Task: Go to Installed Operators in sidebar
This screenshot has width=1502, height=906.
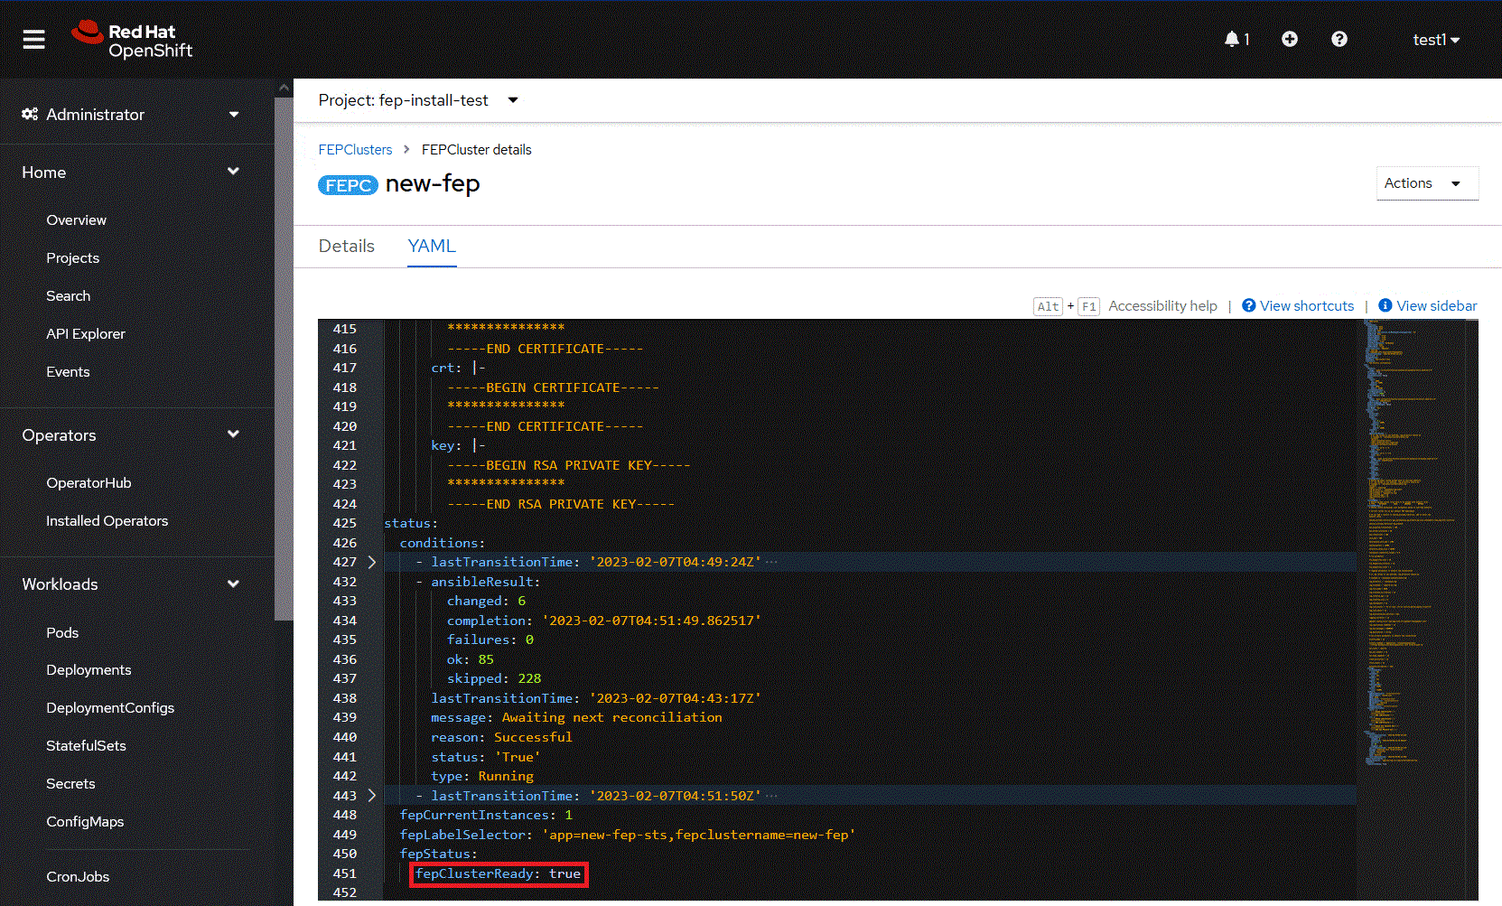Action: click(107, 521)
